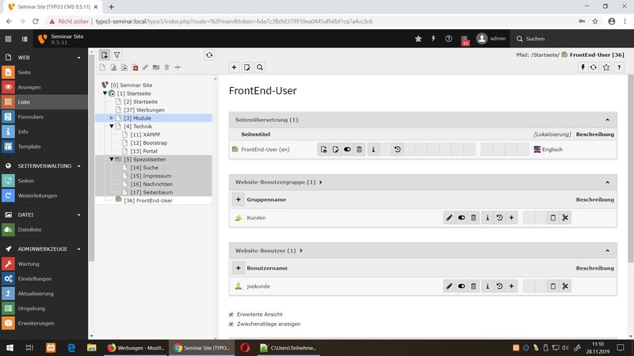Screen dimensions: 634x356
Task: Open the help question mark menu
Action: [449, 39]
